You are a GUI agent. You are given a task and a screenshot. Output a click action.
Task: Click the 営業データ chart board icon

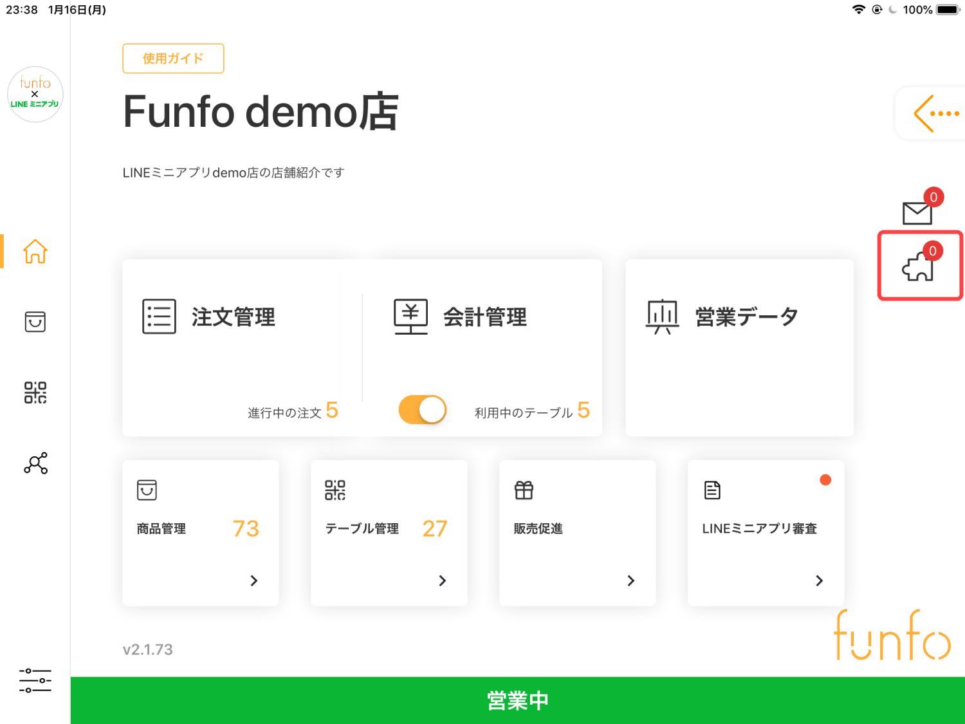pyautogui.click(x=663, y=317)
